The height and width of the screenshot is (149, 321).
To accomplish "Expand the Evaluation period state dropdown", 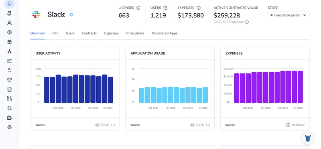I will pyautogui.click(x=288, y=15).
